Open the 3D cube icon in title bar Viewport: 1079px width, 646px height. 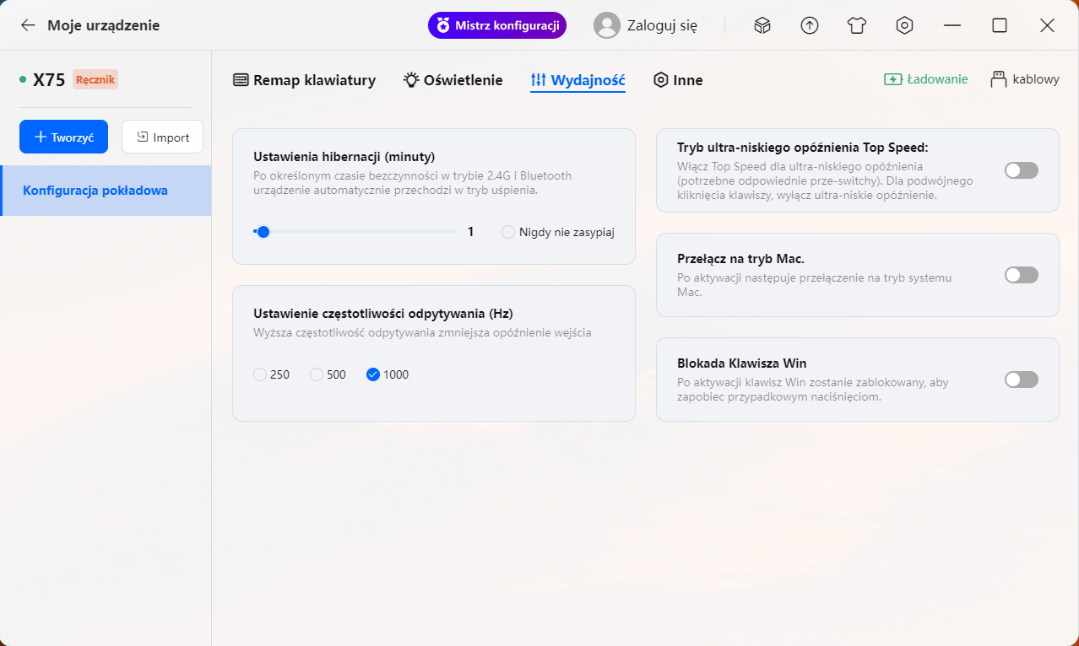pos(762,25)
